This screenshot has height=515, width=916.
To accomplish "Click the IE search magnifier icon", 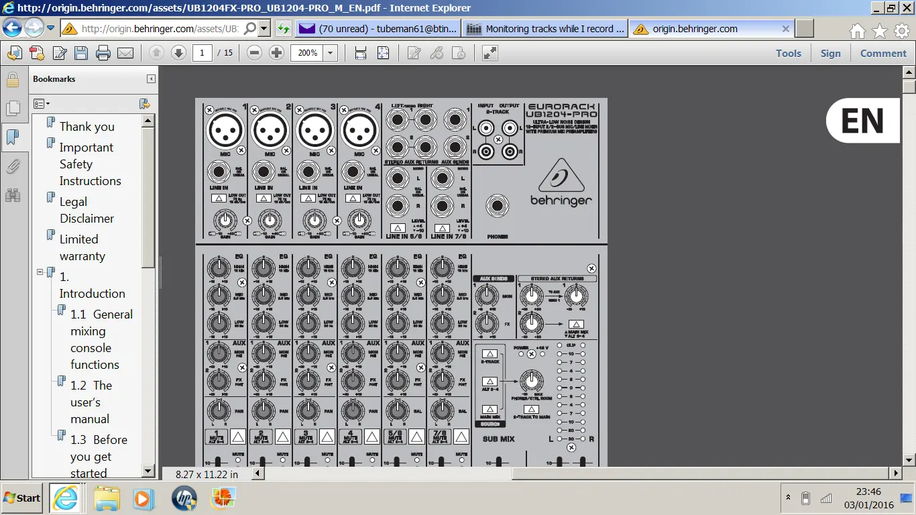I will pos(250,29).
